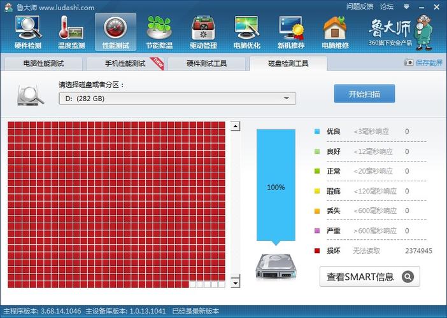Click the 保存截屏 save screenshot link
The width and height of the screenshot is (447, 318).
(x=429, y=62)
